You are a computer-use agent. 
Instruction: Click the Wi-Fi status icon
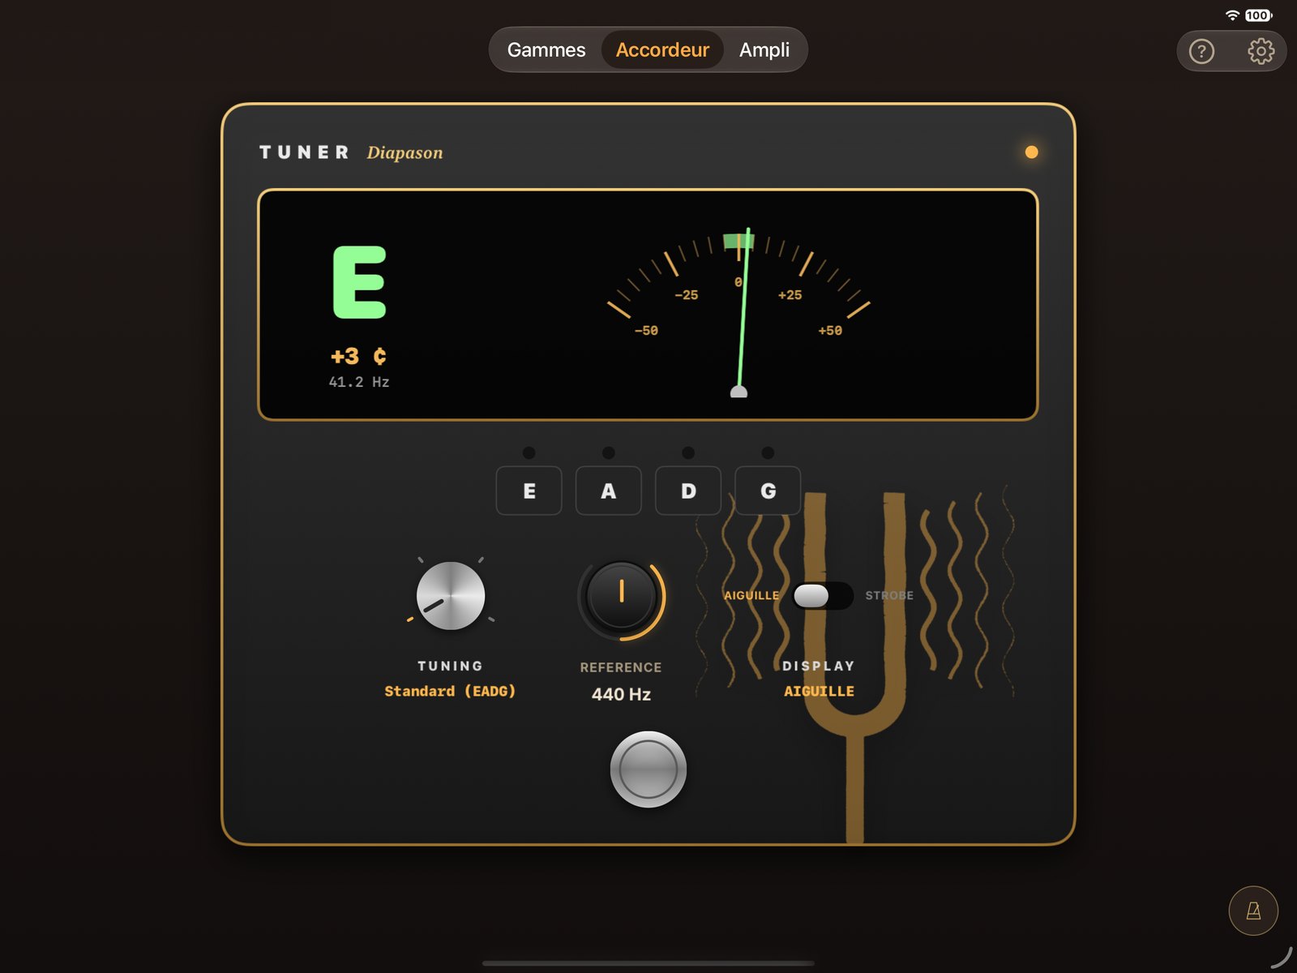(x=1232, y=15)
